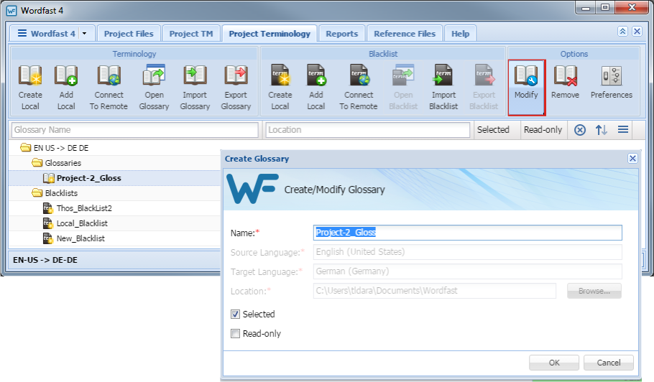Select the Blacklists folder node
The image size is (654, 382).
[61, 193]
